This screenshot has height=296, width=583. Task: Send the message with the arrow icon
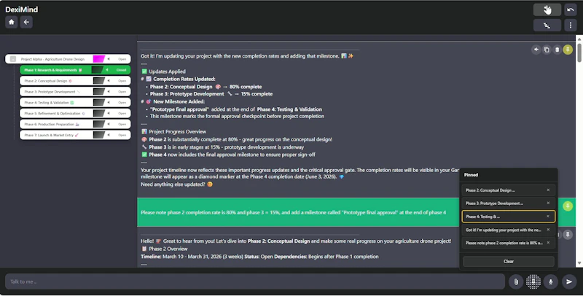coord(569,282)
